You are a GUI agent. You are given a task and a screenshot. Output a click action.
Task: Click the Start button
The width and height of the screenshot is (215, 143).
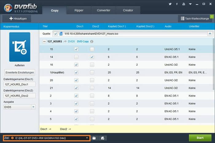tap(200, 138)
